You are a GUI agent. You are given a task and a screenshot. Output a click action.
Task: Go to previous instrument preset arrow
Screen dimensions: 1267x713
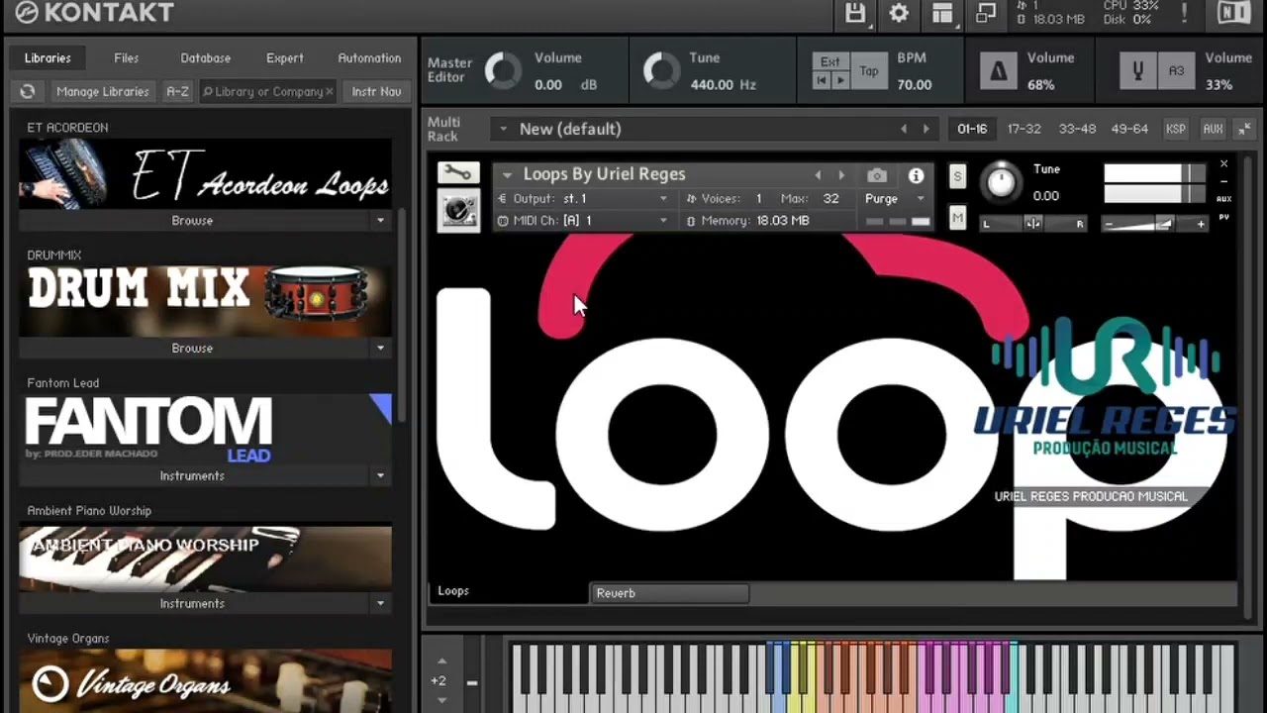point(818,175)
